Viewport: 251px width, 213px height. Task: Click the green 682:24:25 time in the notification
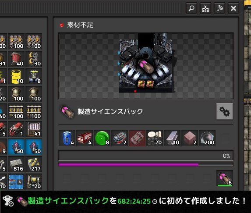point(134,201)
